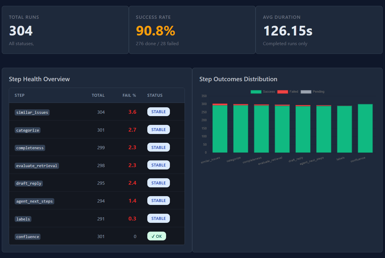Click the 294 total in agent_next_steps row

[x=101, y=201]
